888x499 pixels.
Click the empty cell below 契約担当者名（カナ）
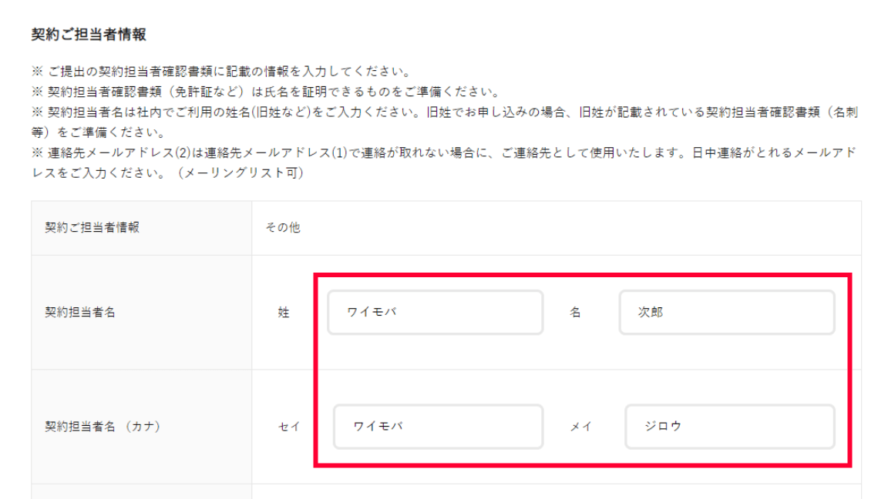coord(141,491)
